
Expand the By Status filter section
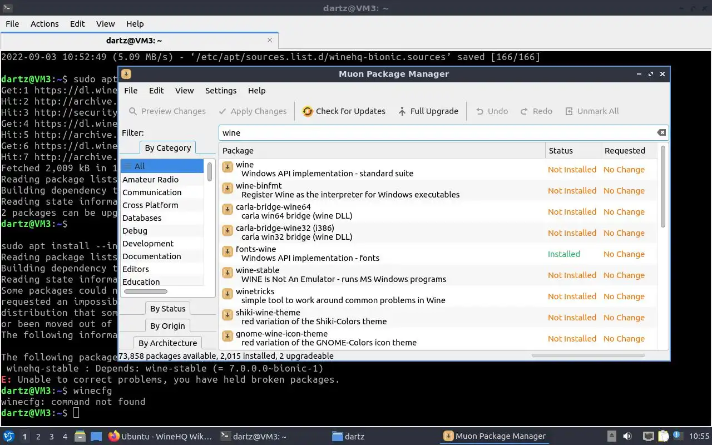(167, 309)
